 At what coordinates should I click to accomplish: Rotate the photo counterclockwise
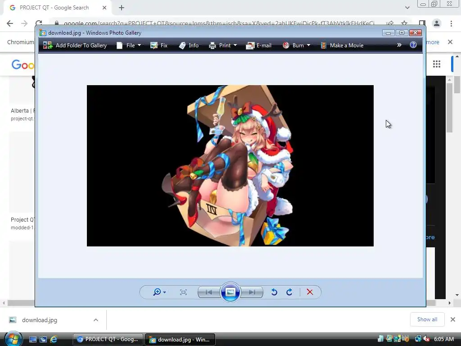tap(274, 292)
